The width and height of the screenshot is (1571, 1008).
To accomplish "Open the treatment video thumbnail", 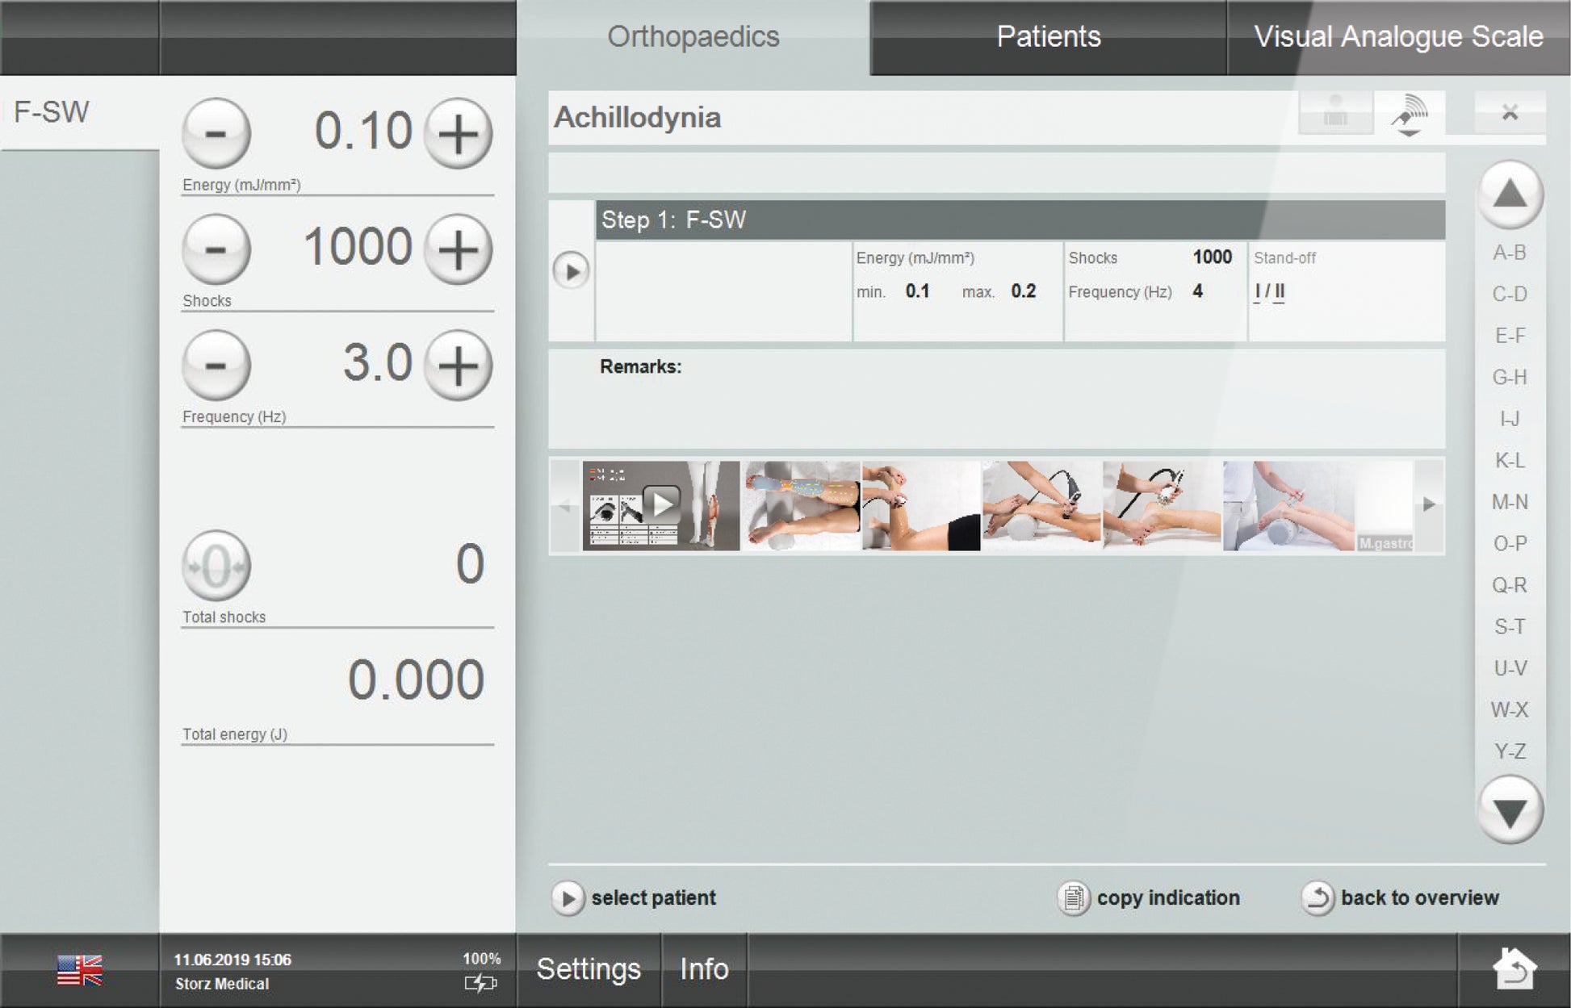I will coord(660,505).
